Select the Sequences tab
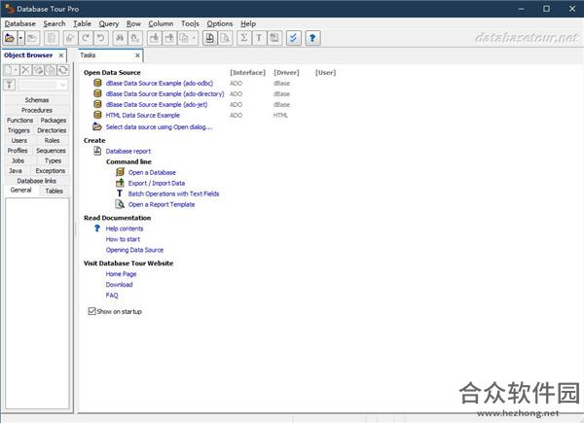Screen dimensions: 584x423 tap(51, 151)
